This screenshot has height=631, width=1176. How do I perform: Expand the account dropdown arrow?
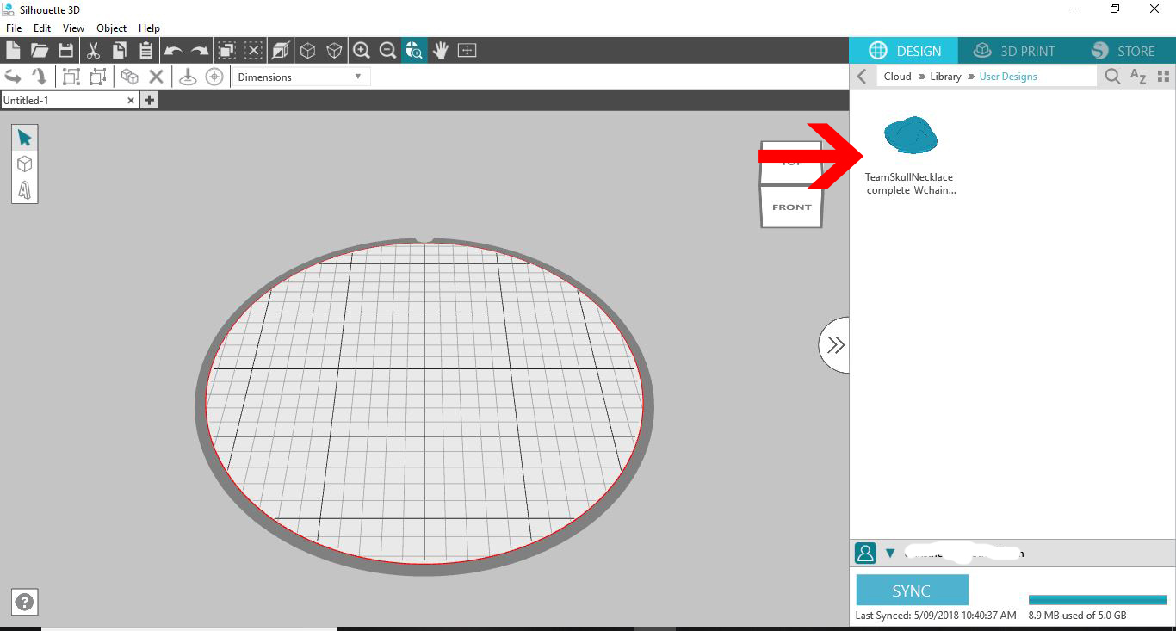[x=890, y=554]
